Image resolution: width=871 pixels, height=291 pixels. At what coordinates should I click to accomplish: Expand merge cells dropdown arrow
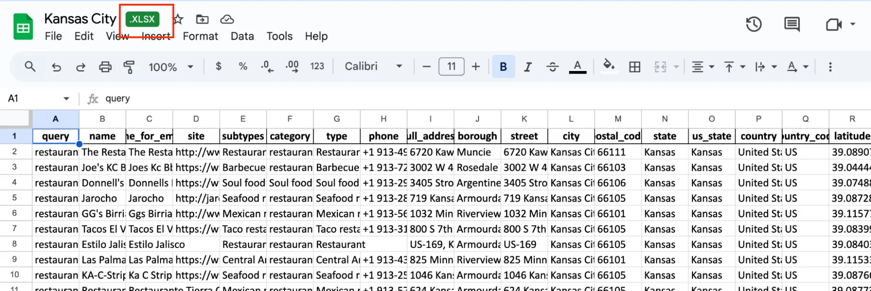(x=677, y=67)
